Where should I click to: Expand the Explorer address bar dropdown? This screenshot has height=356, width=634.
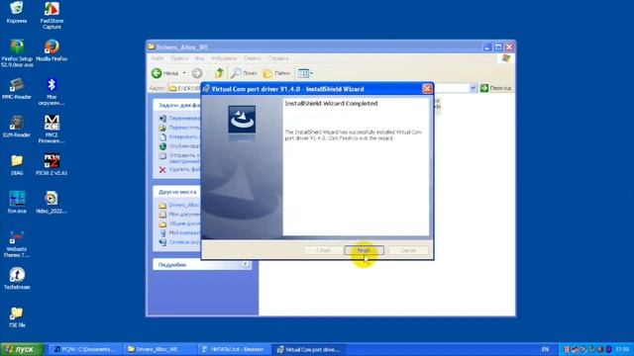[x=473, y=88]
